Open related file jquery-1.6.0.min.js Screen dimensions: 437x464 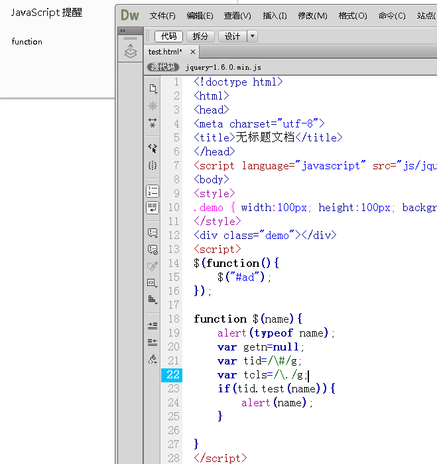point(223,68)
